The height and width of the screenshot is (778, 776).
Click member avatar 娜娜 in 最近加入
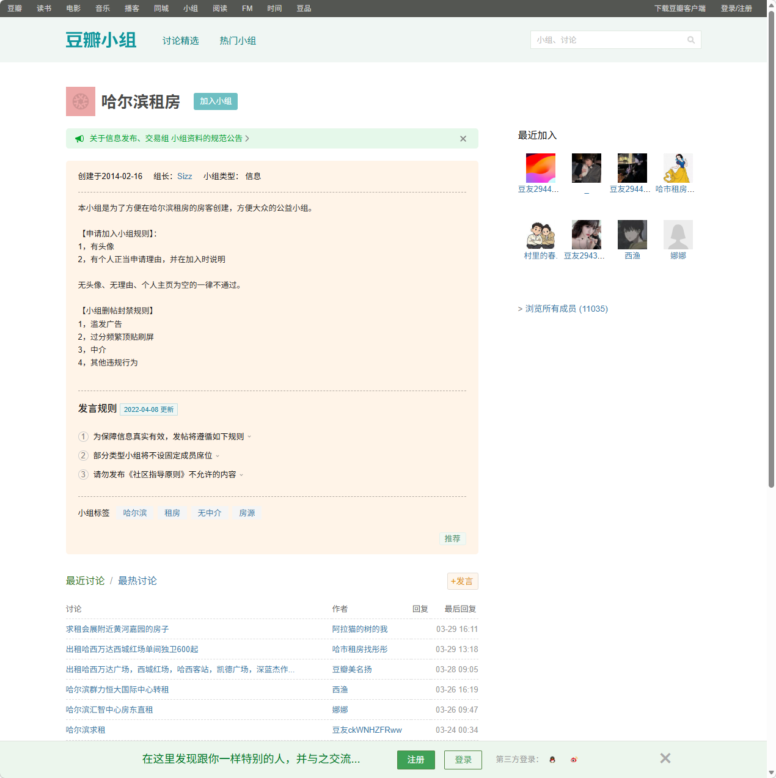(x=678, y=235)
